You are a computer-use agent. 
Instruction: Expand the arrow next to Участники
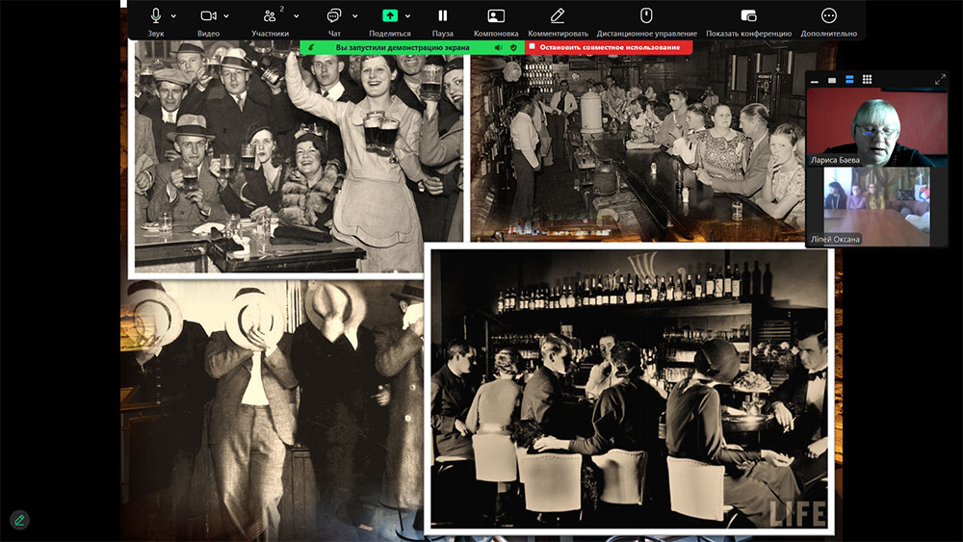pos(296,16)
